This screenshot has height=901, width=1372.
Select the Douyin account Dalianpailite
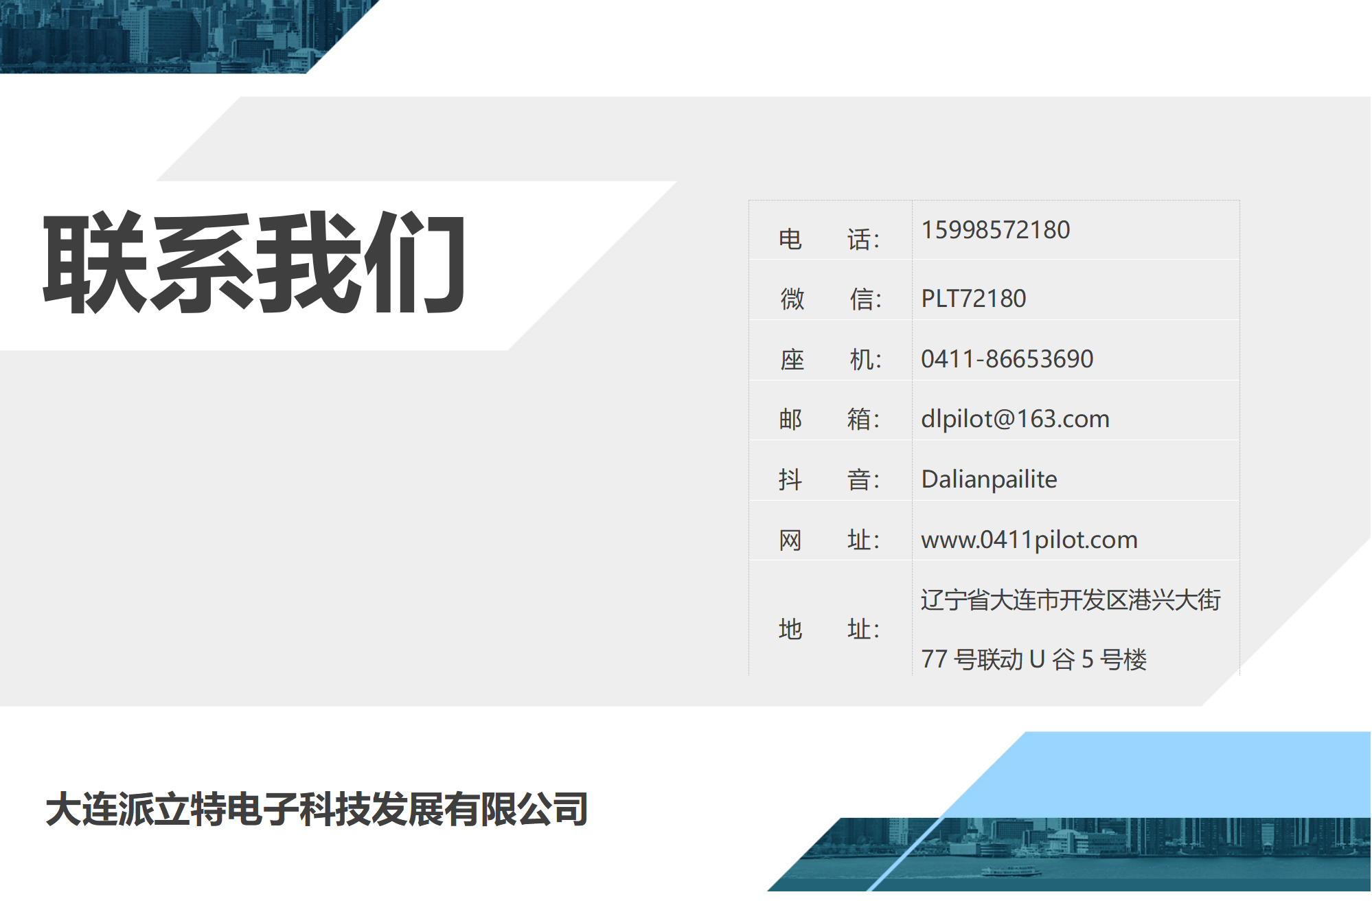[x=988, y=479]
